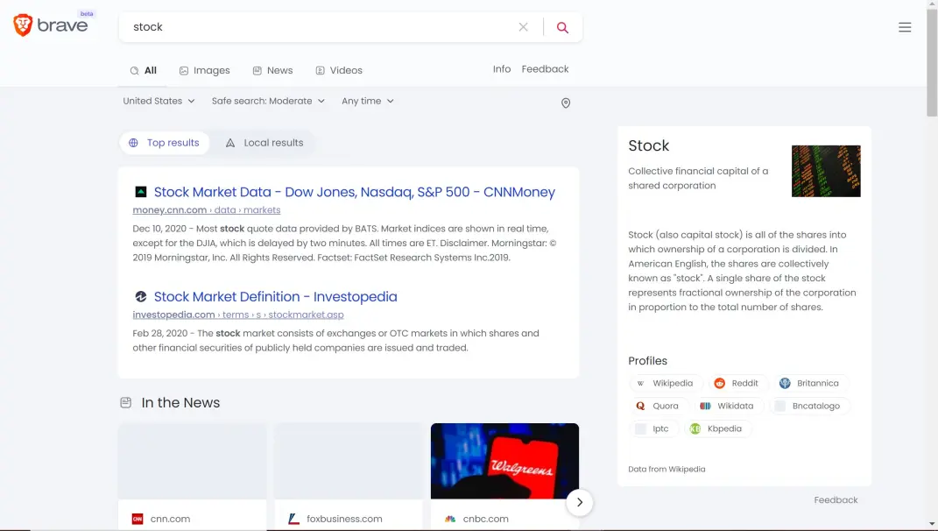Open the Walgreens news image card

coord(504,461)
